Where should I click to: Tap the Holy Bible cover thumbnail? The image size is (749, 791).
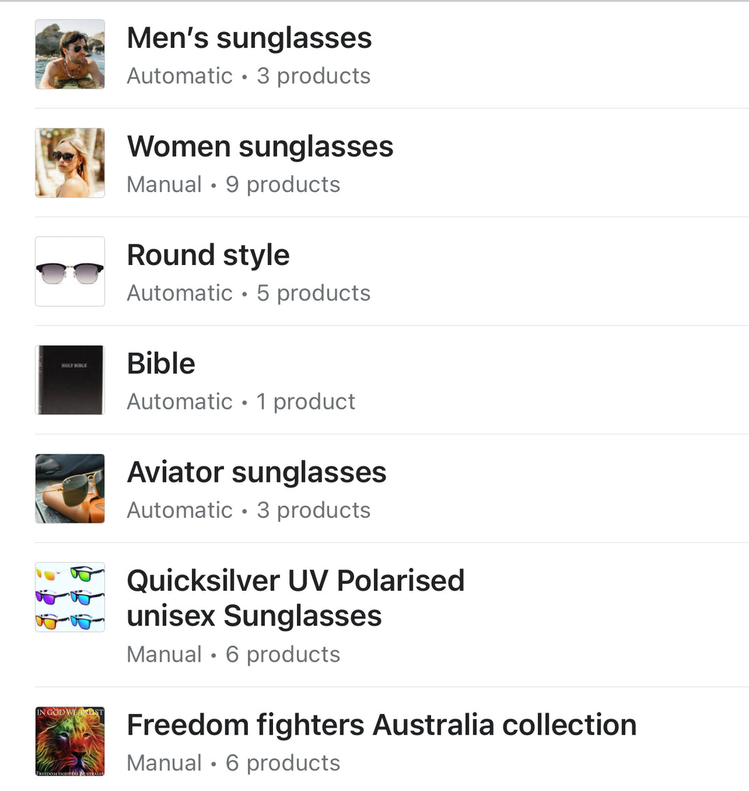pyautogui.click(x=70, y=380)
